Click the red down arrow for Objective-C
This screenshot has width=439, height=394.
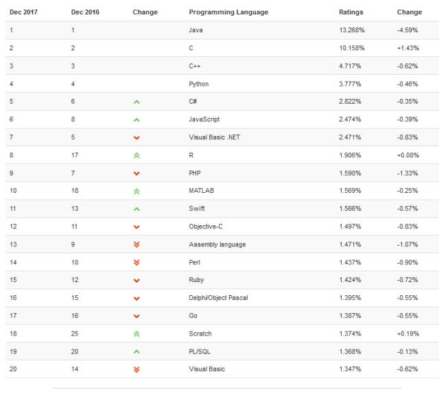coord(137,227)
